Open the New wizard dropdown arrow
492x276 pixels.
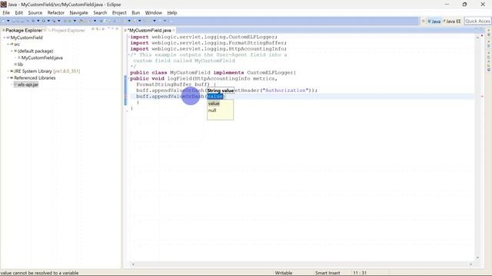click(8, 21)
